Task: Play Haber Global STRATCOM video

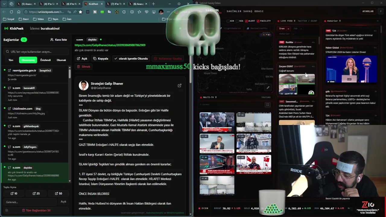Action: click(351, 69)
